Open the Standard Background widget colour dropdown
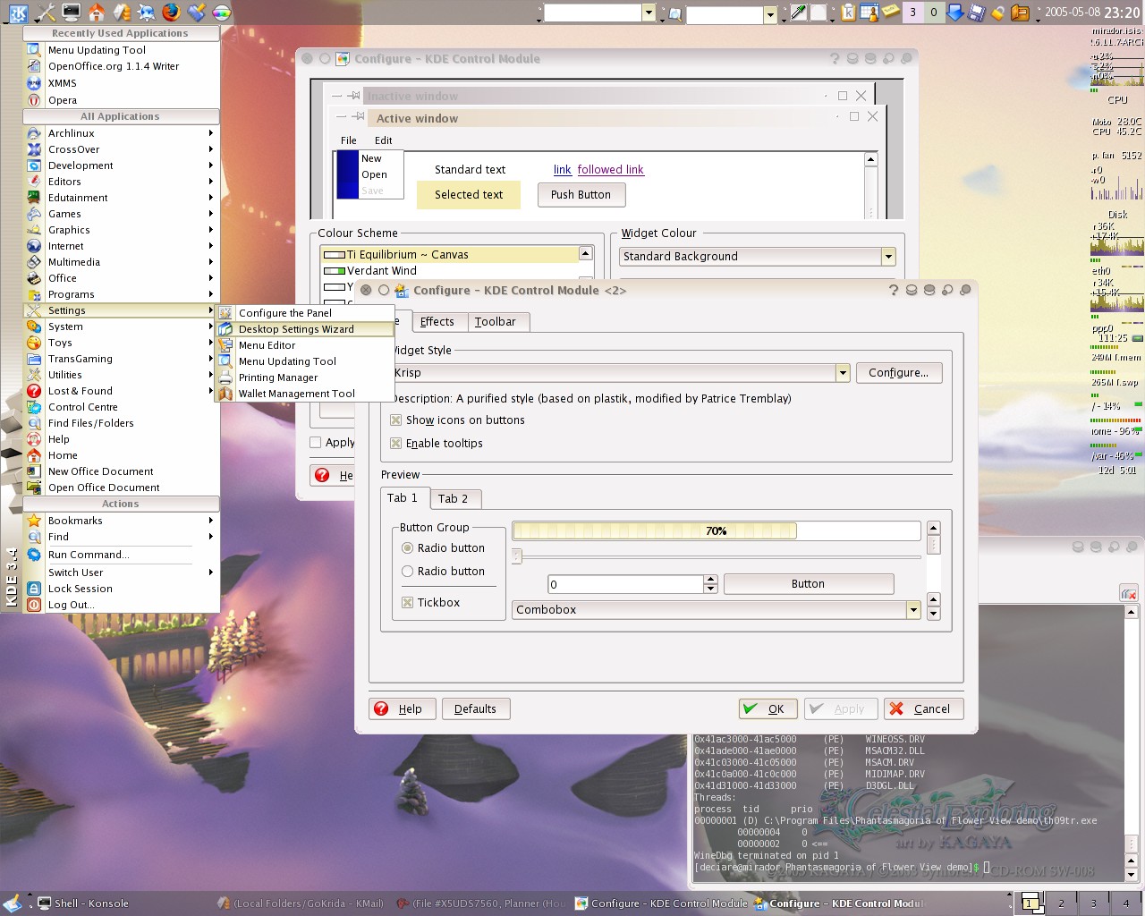The width and height of the screenshot is (1145, 916). (888, 257)
